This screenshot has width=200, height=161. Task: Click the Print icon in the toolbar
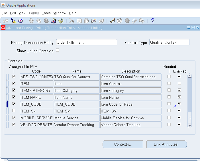pos(54,21)
